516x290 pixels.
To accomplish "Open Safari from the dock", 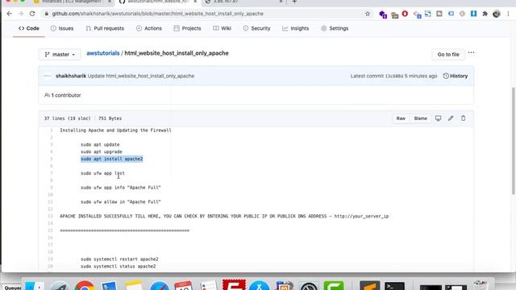I will coord(160,285).
